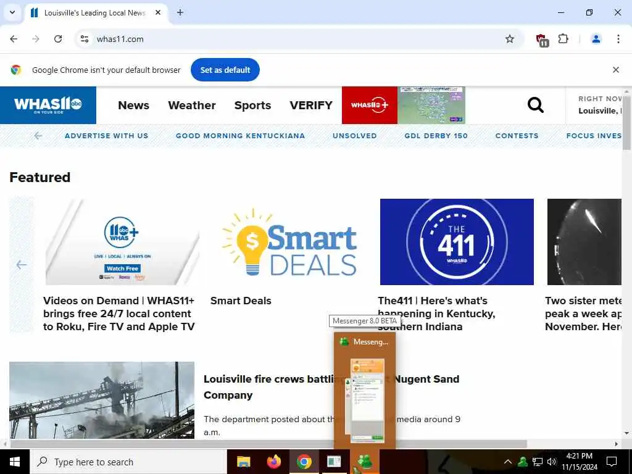Open the WHAS11+ Watch Free thumbnail
This screenshot has height=474, width=632.
[122, 242]
